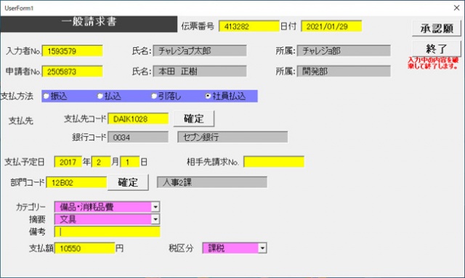Confirm the 部門コード with 確定 button

coord(128,182)
